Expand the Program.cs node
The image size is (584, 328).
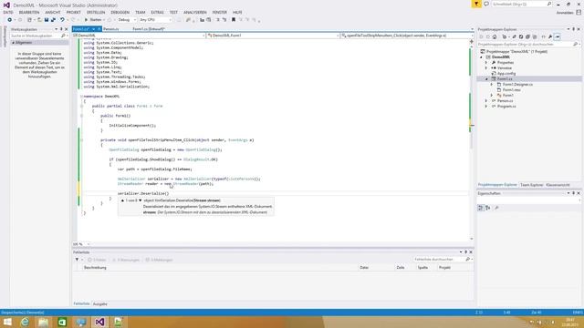(x=486, y=107)
